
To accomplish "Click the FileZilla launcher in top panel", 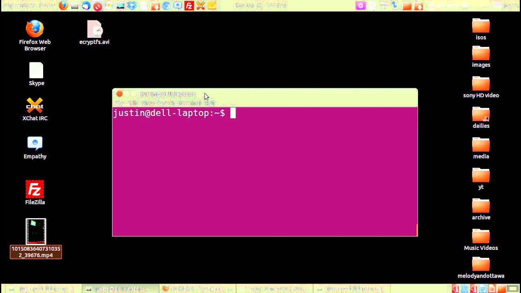I will [189, 6].
